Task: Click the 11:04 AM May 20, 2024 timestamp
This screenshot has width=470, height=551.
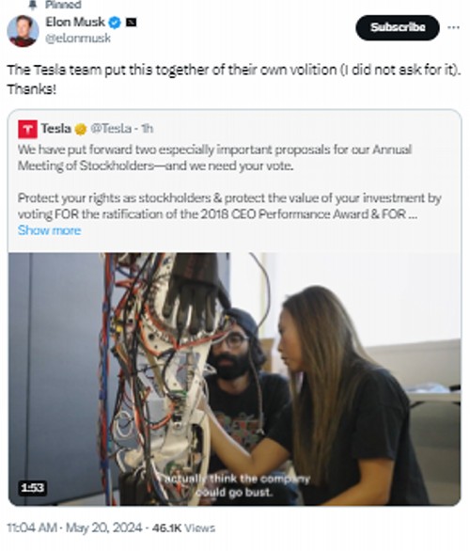Action: point(74,527)
